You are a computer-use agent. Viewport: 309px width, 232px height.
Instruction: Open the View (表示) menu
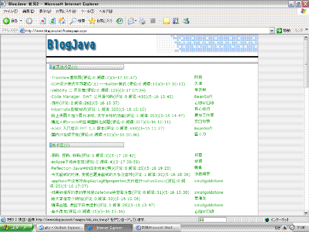coord(45,11)
